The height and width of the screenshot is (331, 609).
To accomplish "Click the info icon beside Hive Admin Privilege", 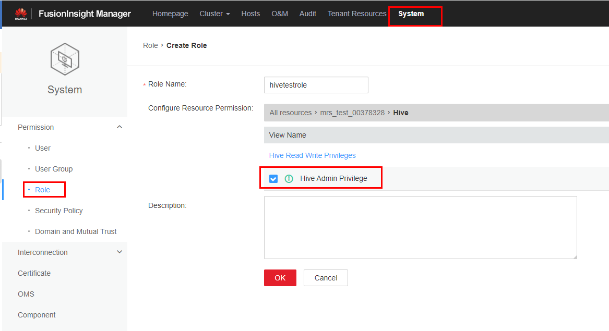I will pos(289,179).
